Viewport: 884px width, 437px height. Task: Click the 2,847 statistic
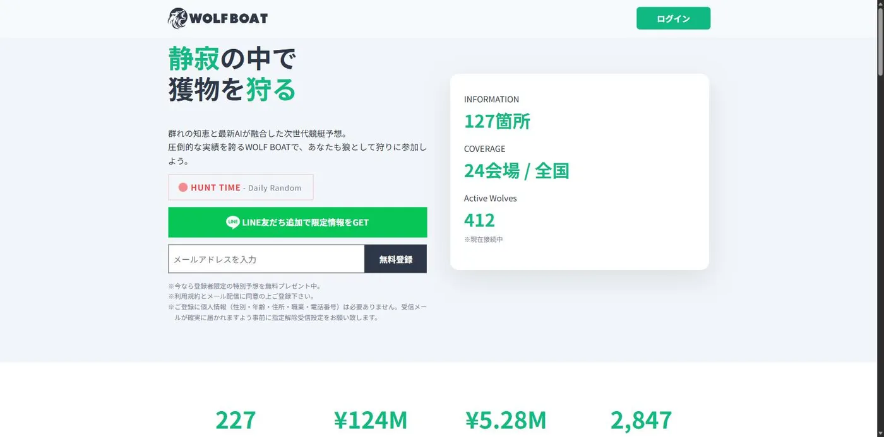(x=641, y=420)
